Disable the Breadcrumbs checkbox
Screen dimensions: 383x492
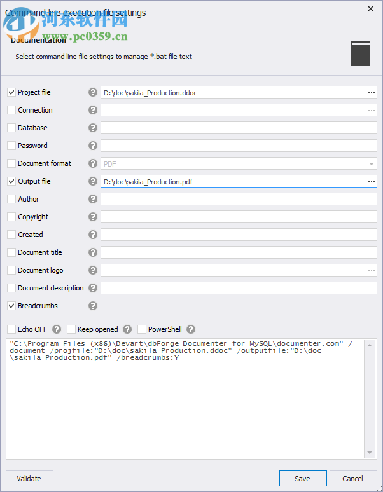click(x=11, y=306)
